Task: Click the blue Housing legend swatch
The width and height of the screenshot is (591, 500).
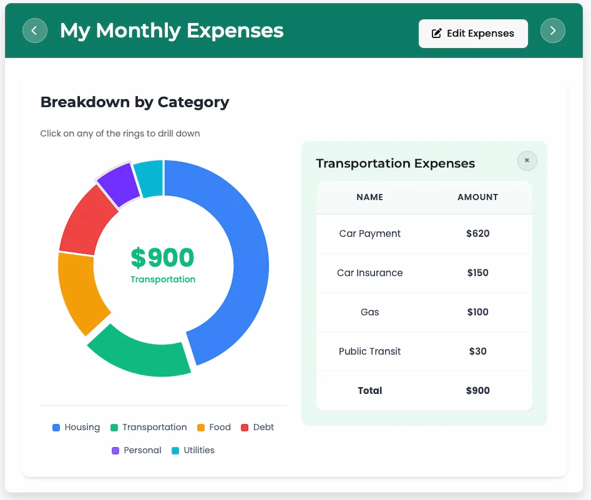Action: pos(56,427)
